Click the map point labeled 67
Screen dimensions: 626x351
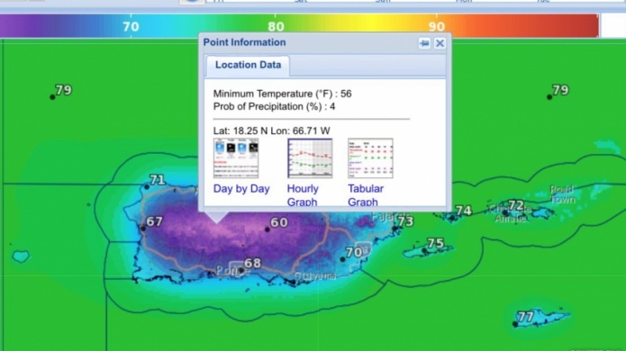click(x=143, y=229)
